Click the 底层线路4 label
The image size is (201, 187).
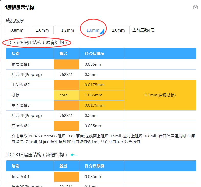[x=21, y=126]
